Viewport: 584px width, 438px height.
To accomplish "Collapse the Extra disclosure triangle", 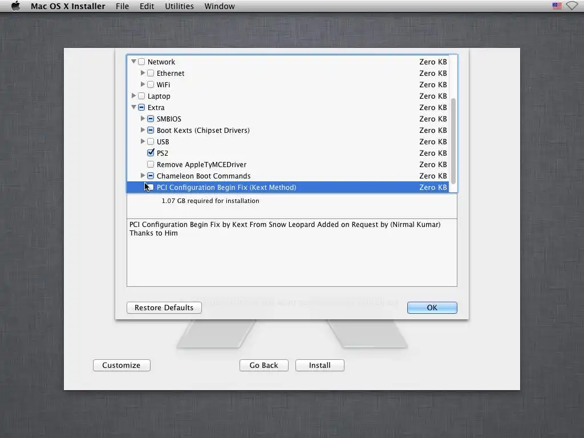I will tap(133, 107).
